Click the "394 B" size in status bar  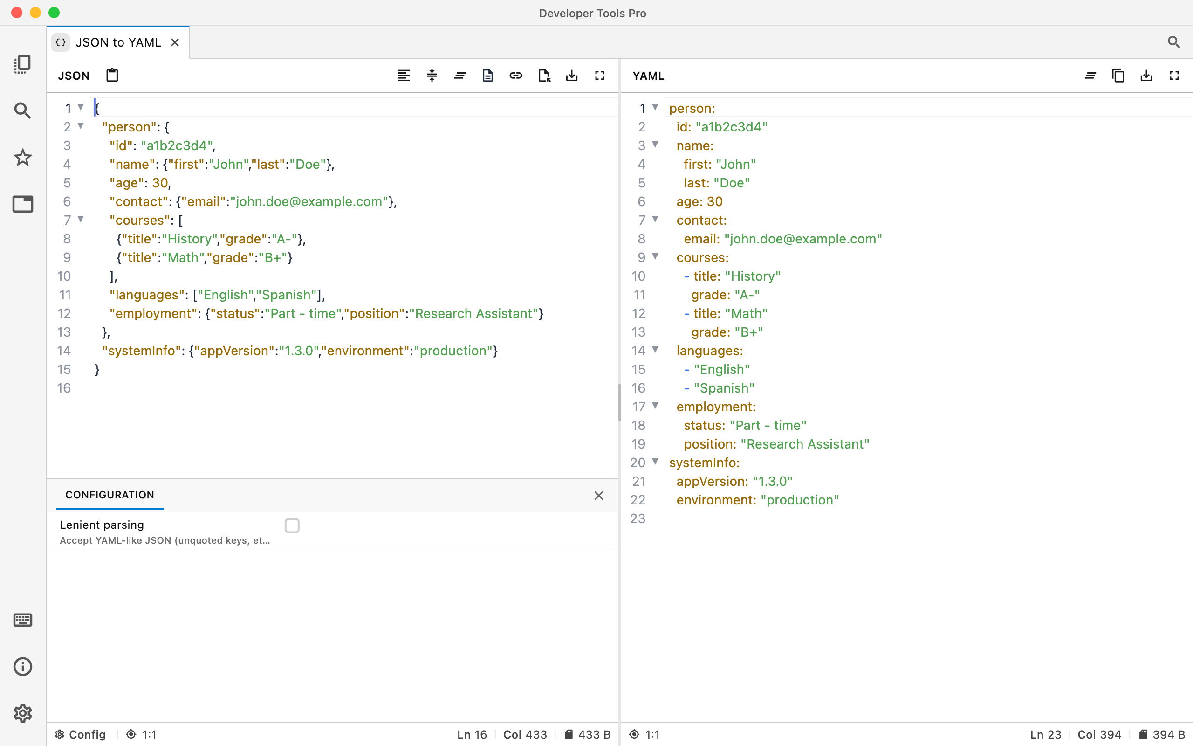click(x=1162, y=734)
